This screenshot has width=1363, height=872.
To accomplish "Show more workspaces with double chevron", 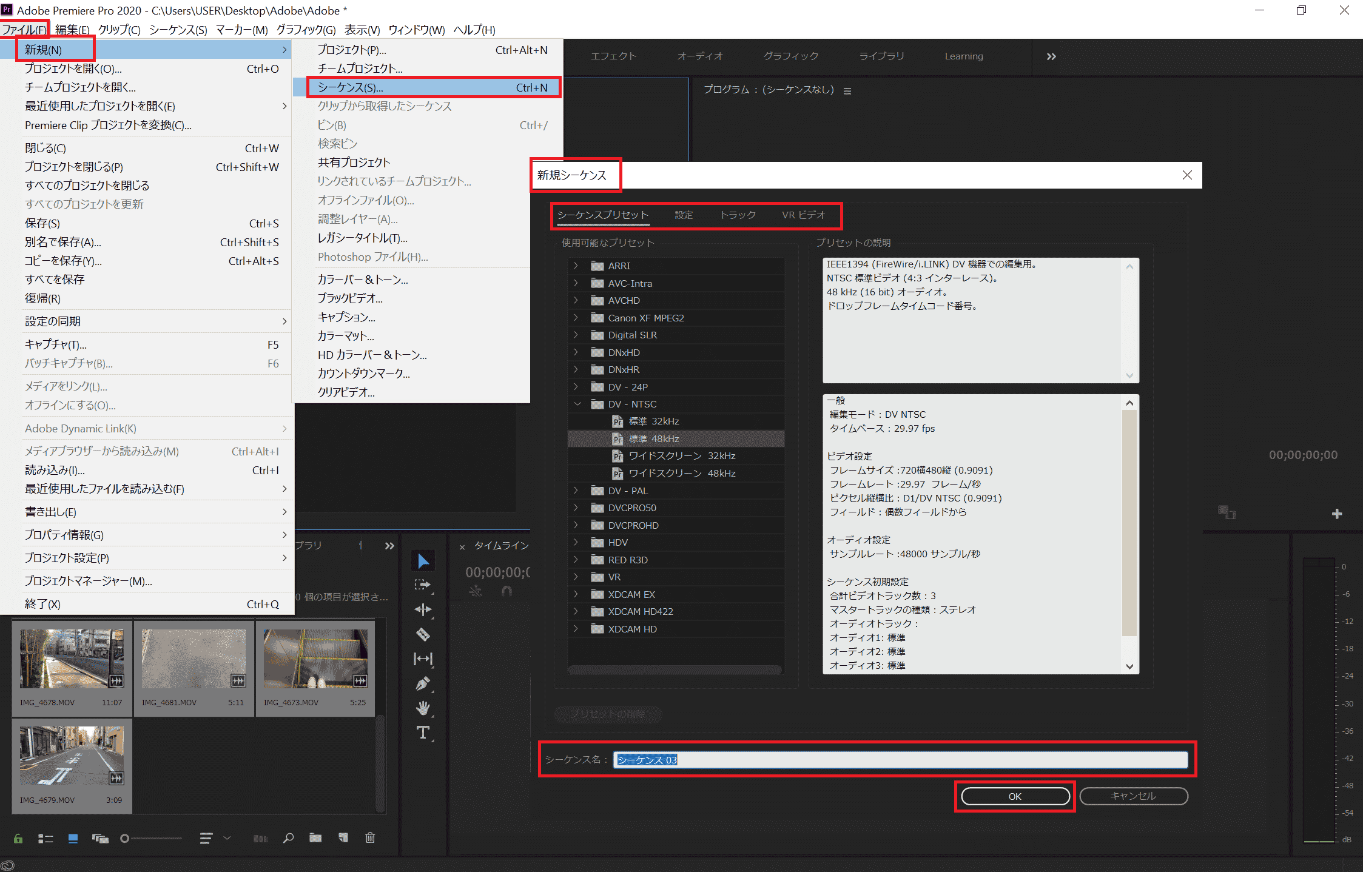I will coord(1051,56).
